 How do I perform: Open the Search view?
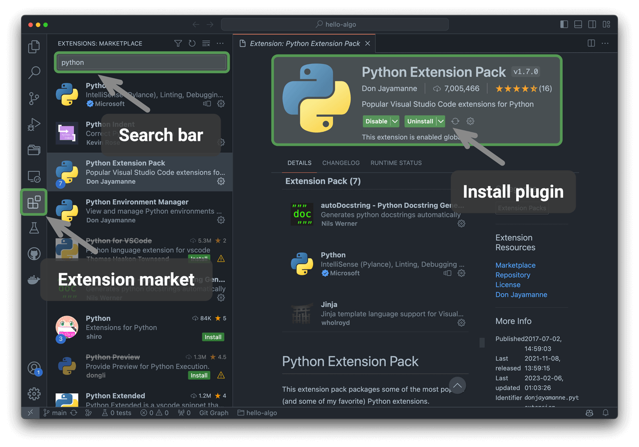(34, 72)
